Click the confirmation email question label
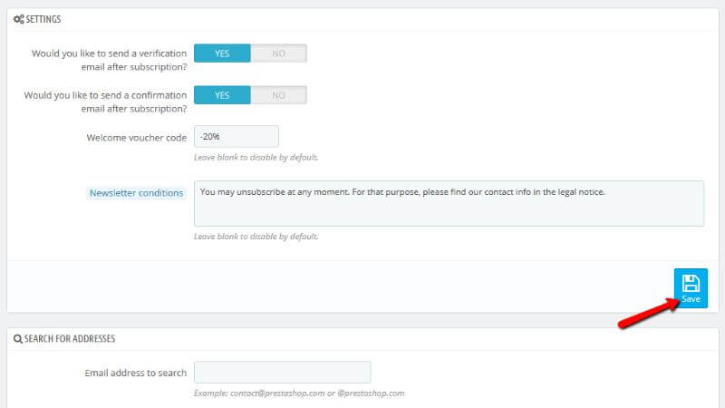The image size is (725, 408). tap(105, 102)
